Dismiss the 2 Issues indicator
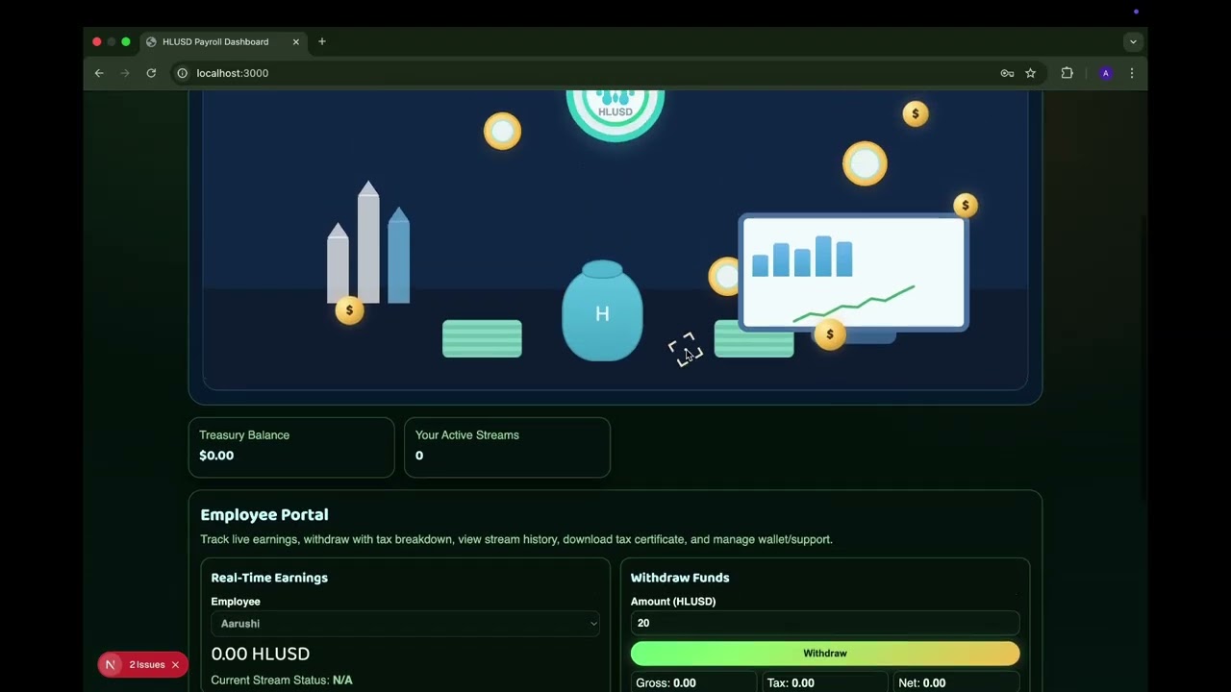Screen dimensions: 1231x692 (175, 665)
